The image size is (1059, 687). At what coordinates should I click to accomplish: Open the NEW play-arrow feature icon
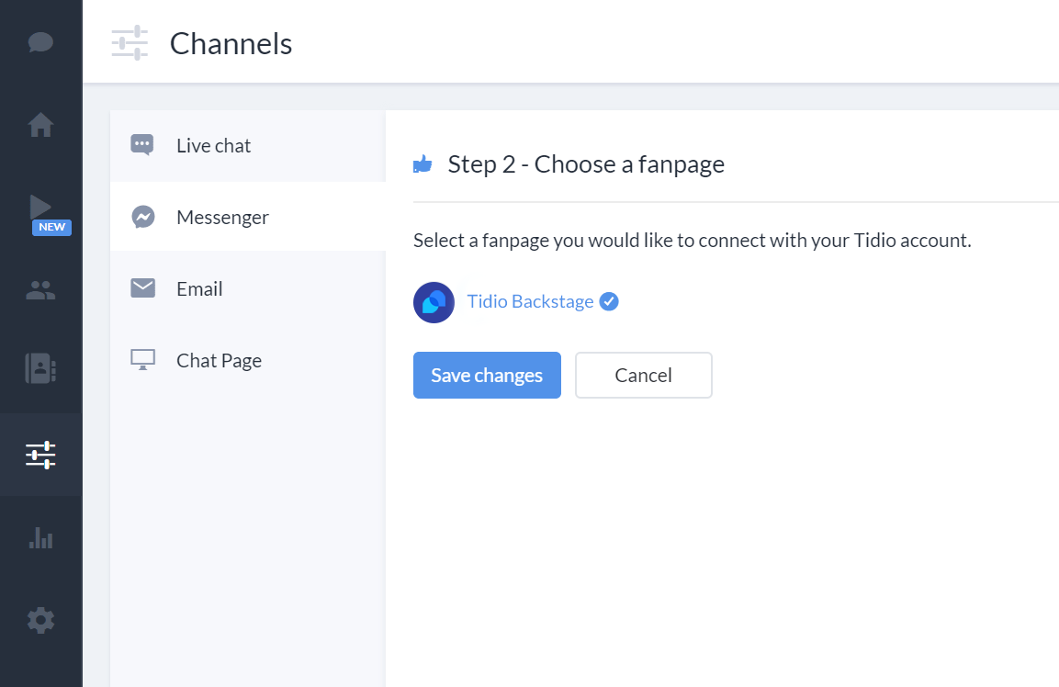point(40,207)
